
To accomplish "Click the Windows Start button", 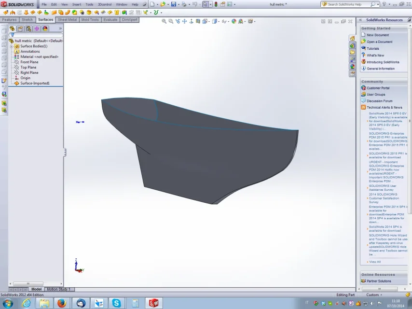I will pos(7,303).
